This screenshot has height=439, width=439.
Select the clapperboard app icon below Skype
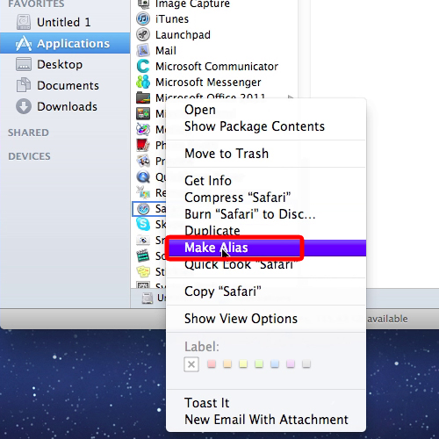(x=143, y=256)
